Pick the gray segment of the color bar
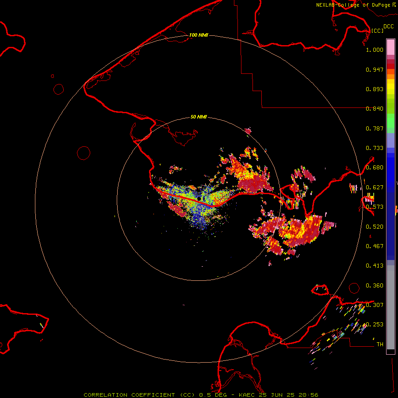398x398 pixels. (390, 307)
